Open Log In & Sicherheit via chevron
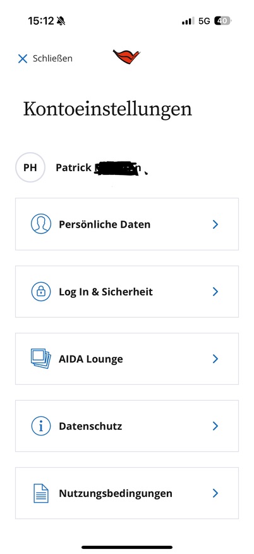 click(215, 292)
